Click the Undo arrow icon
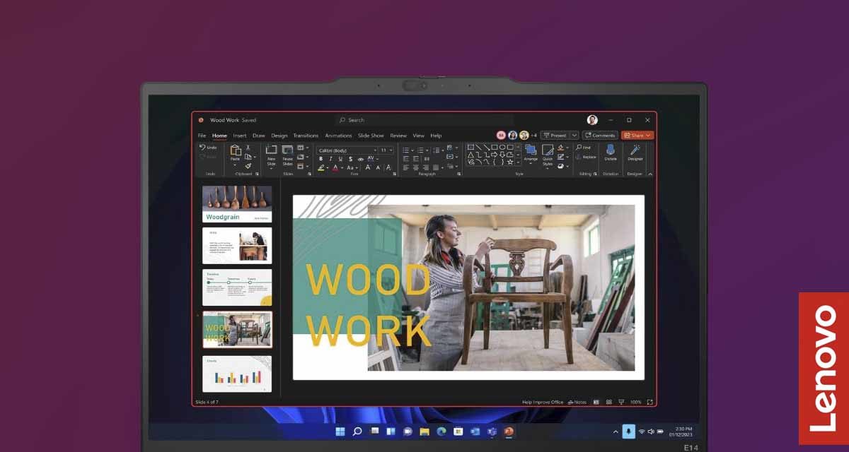Image resolution: width=849 pixels, height=452 pixels. (203, 148)
